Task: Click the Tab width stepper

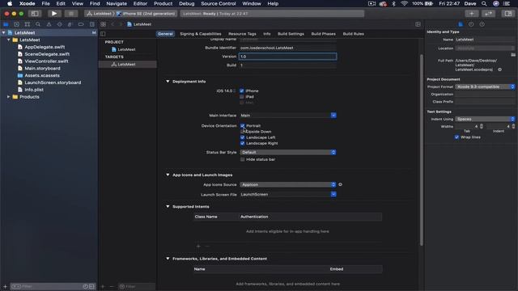Action: pyautogui.click(x=482, y=126)
